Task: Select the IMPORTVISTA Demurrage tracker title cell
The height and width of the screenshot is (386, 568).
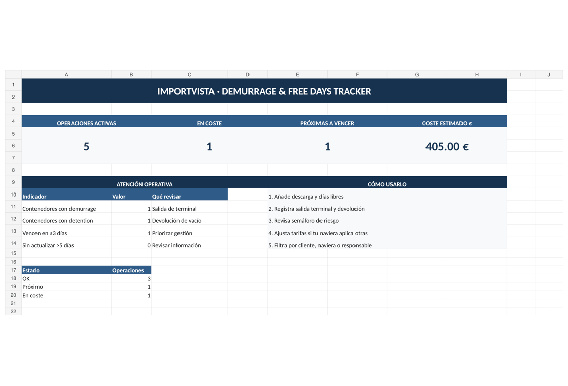Action: (264, 91)
